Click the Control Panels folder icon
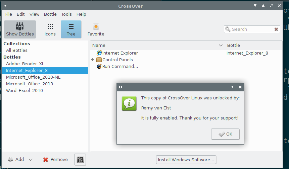Image resolution: width=289 pixels, height=169 pixels. point(99,60)
